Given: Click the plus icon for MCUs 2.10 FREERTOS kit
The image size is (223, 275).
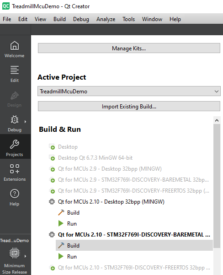Looking at the screenshot, I should click(x=52, y=268).
